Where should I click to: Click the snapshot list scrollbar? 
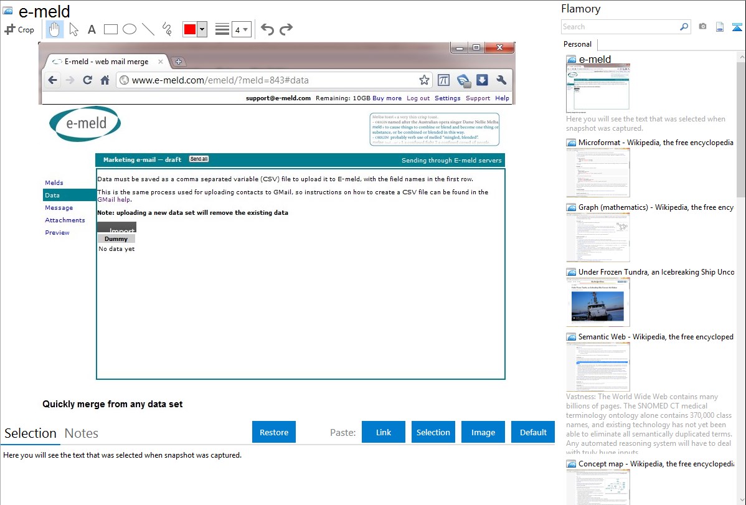pyautogui.click(x=741, y=128)
